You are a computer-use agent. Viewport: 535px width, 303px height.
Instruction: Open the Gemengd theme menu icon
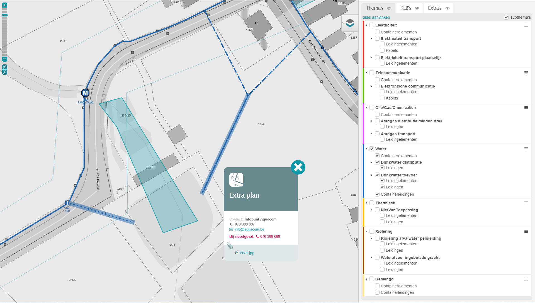[526, 279]
